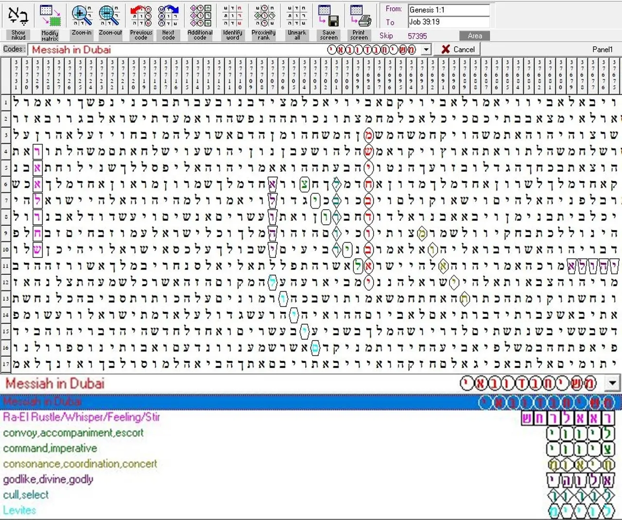Go to the Next code

tap(168, 21)
